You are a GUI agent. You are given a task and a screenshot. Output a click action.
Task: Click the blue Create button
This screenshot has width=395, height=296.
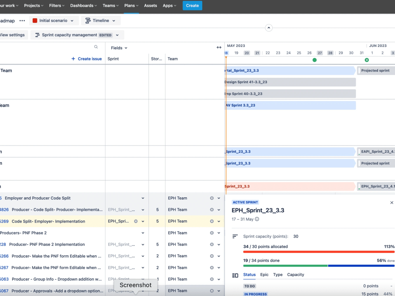[192, 6]
